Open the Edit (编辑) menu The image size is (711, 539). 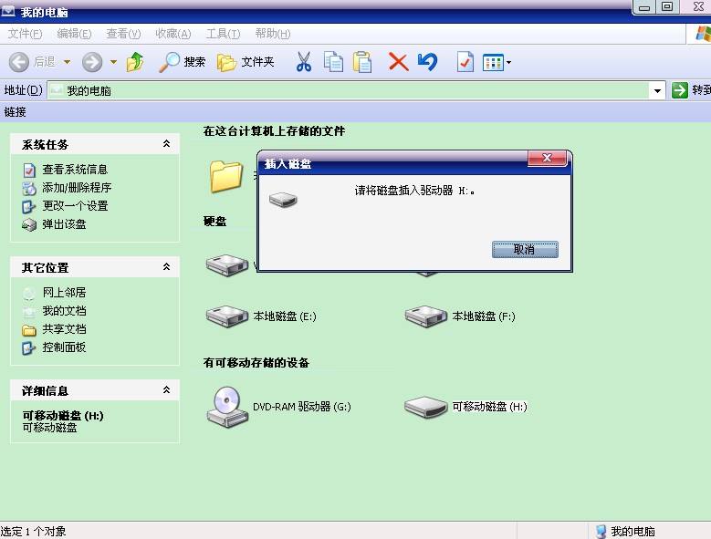[74, 34]
